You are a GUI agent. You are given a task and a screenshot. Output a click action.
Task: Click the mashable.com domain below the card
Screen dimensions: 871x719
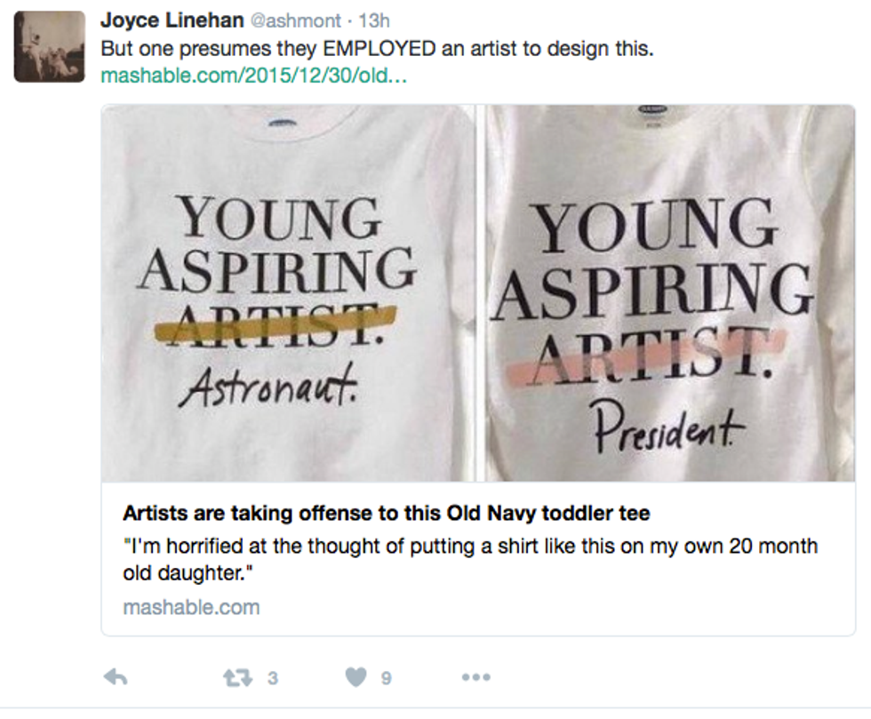[x=191, y=608]
